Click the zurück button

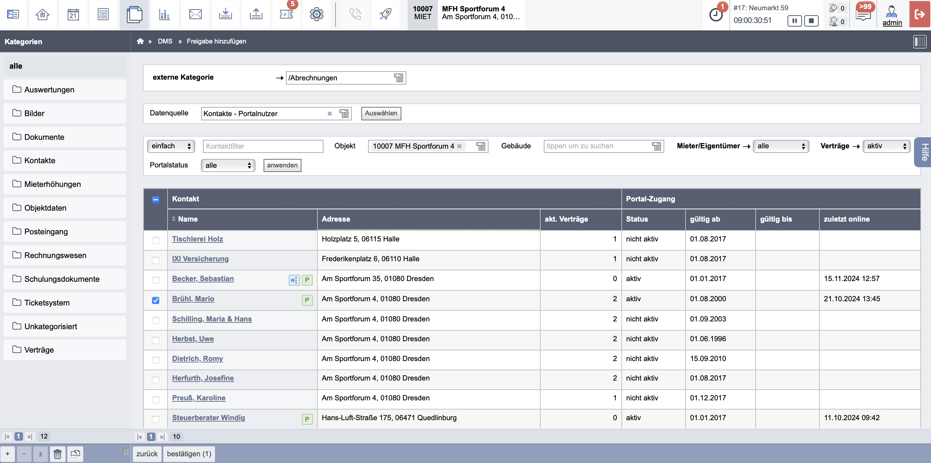[147, 454]
